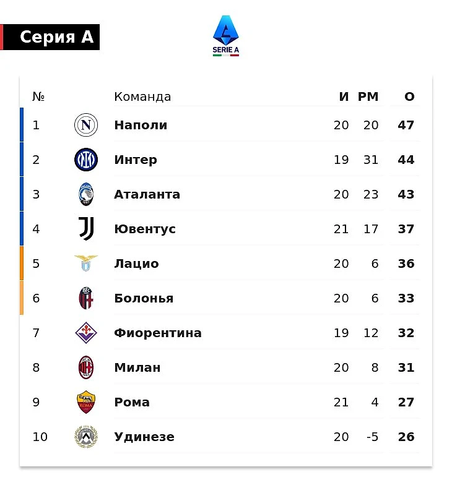Click the Serie A league logo
Screen dimensions: 452x480
pyautogui.click(x=226, y=36)
